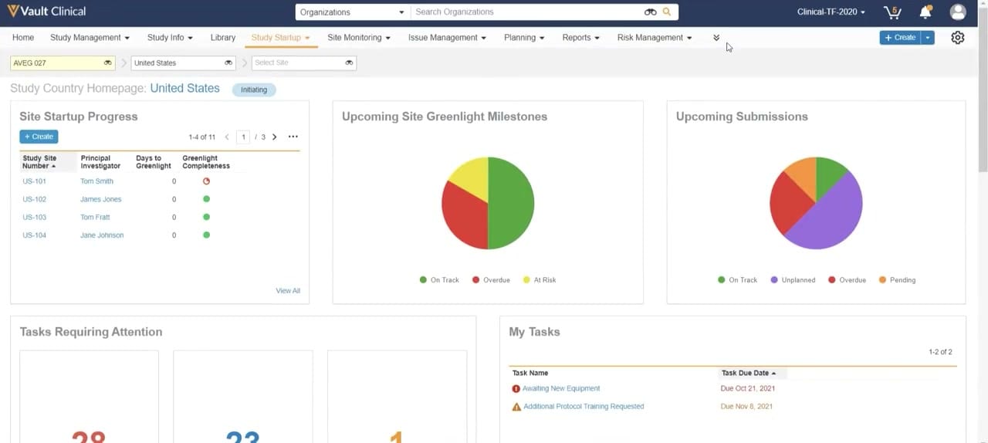Image resolution: width=988 pixels, height=443 pixels.
Task: Open the Awaiting New Equipment task
Action: click(x=561, y=389)
